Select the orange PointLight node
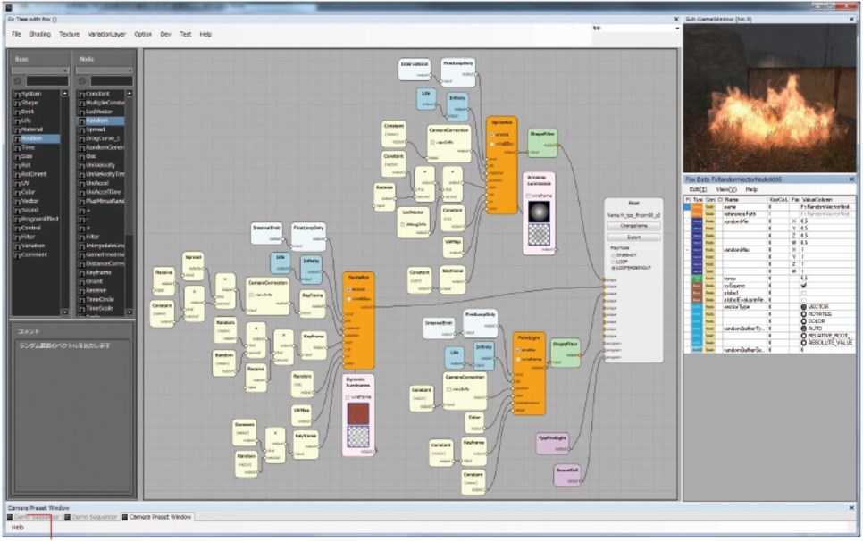 click(x=529, y=373)
